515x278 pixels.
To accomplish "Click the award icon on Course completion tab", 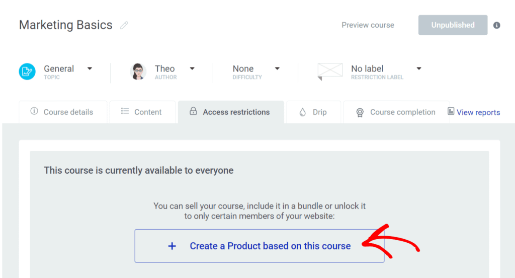I will click(360, 112).
